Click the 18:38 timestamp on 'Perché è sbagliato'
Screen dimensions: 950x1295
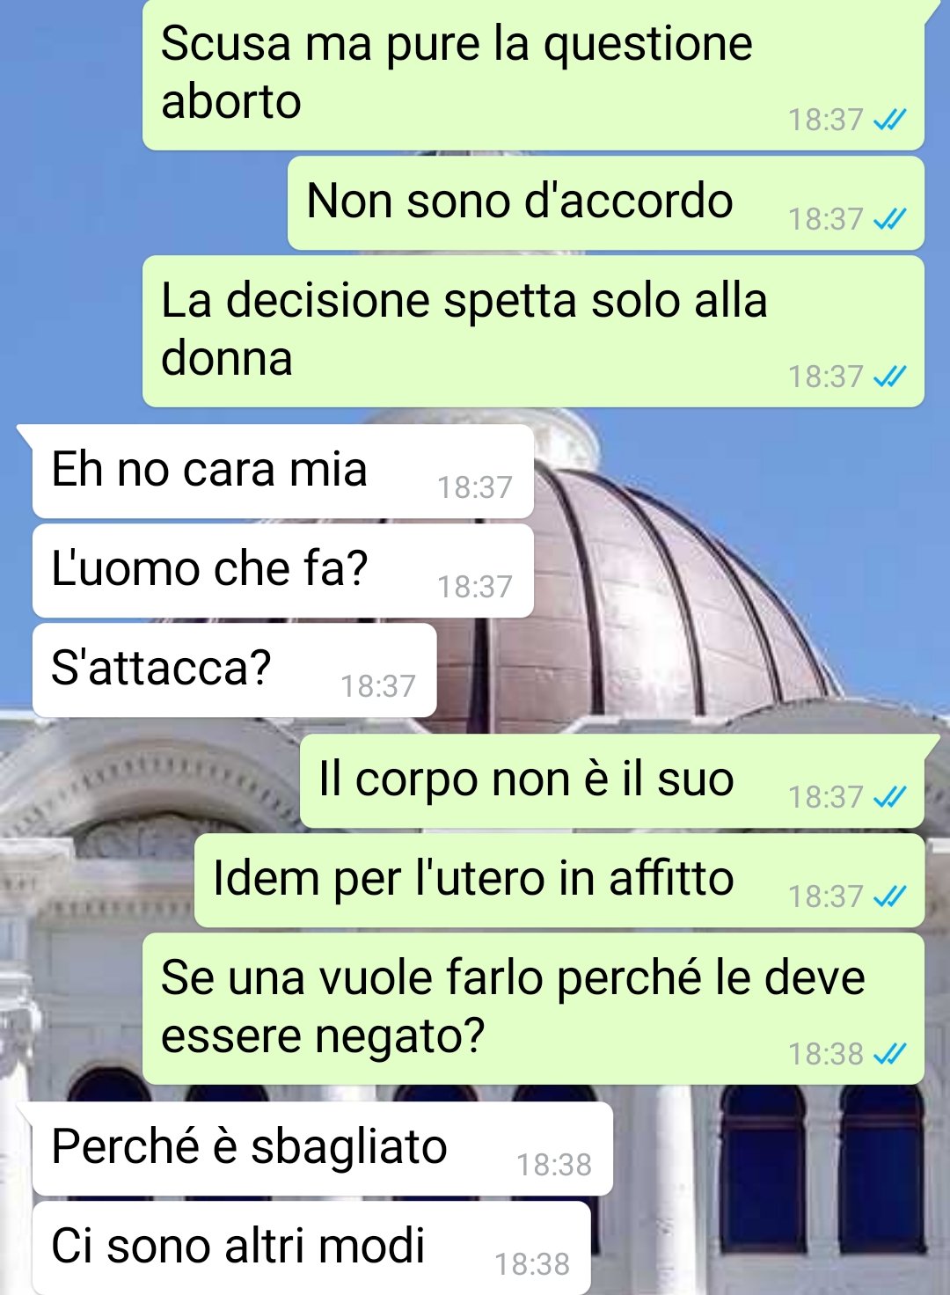pyautogui.click(x=554, y=1165)
